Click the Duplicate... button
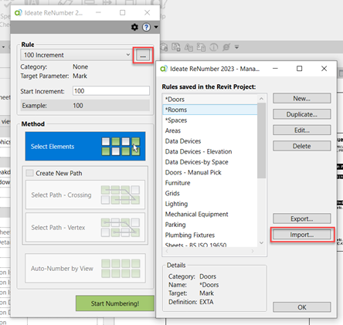Screen dimensions: 343x325 pos(302,114)
